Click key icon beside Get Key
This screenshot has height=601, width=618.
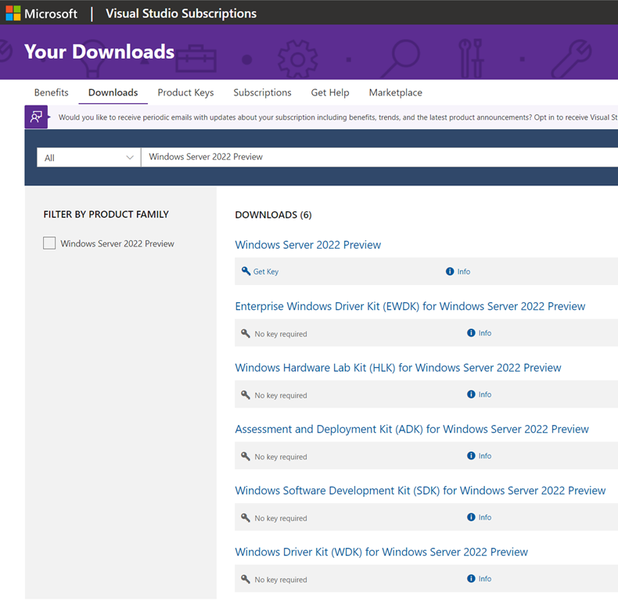coord(246,272)
